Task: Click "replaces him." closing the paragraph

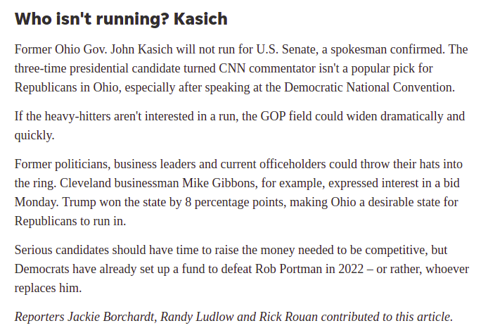Action: pos(49,288)
